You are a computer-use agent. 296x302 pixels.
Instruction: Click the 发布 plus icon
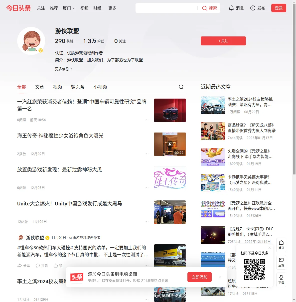tap(253, 8)
